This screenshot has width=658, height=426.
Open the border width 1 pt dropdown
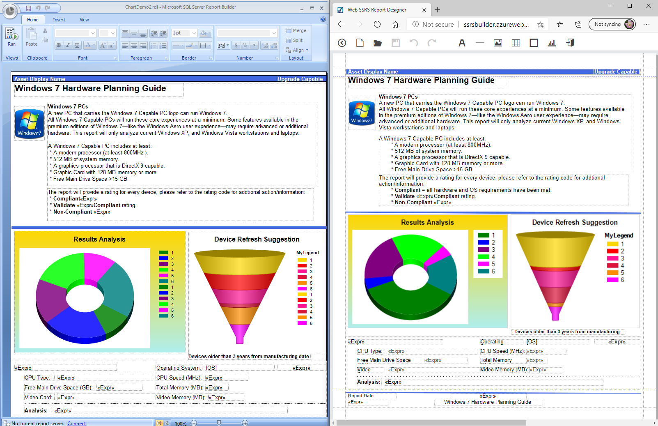[x=194, y=33]
